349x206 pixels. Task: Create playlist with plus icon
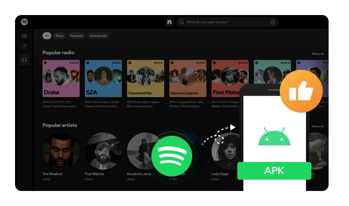pos(24,46)
